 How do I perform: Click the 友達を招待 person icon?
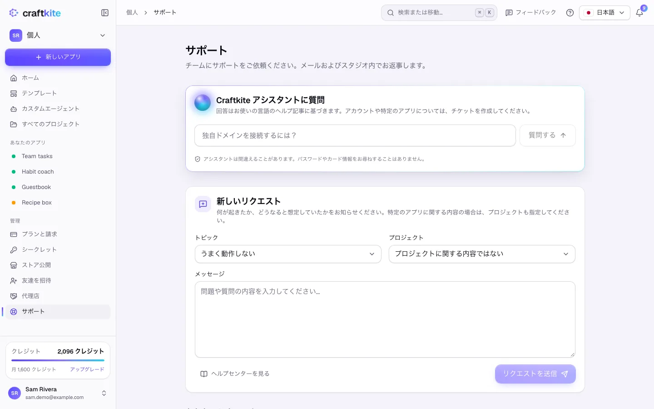14,281
